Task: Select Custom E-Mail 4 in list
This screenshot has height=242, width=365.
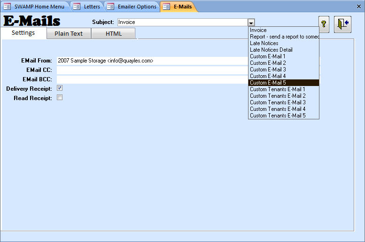Action: [x=284, y=76]
